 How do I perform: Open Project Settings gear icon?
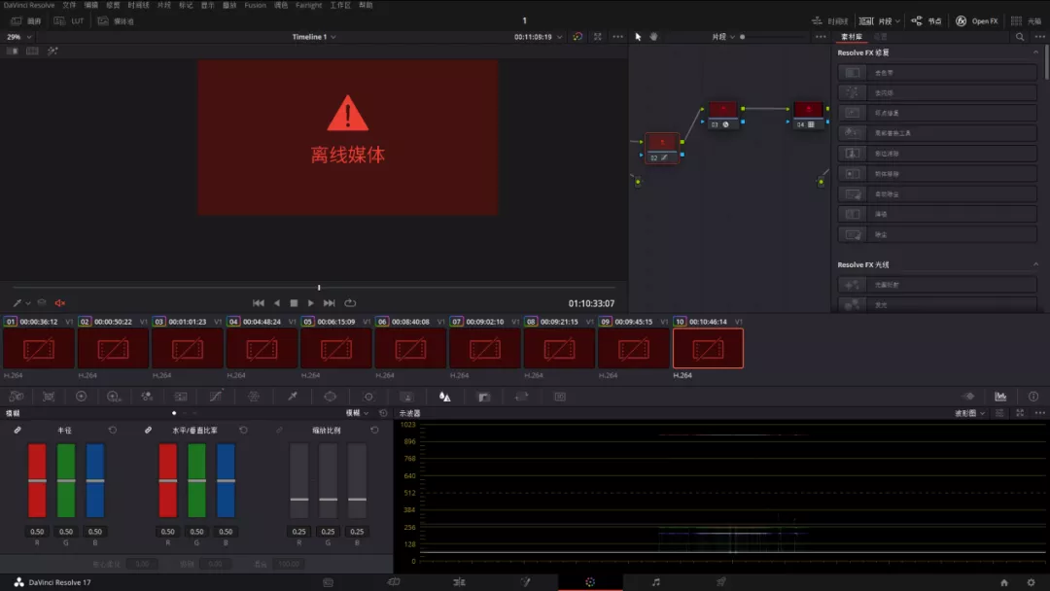point(1031,582)
